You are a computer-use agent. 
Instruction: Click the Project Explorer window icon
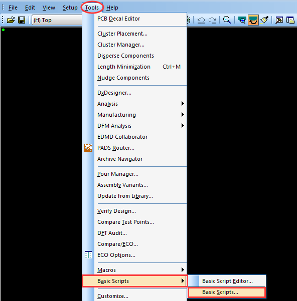[290, 20]
